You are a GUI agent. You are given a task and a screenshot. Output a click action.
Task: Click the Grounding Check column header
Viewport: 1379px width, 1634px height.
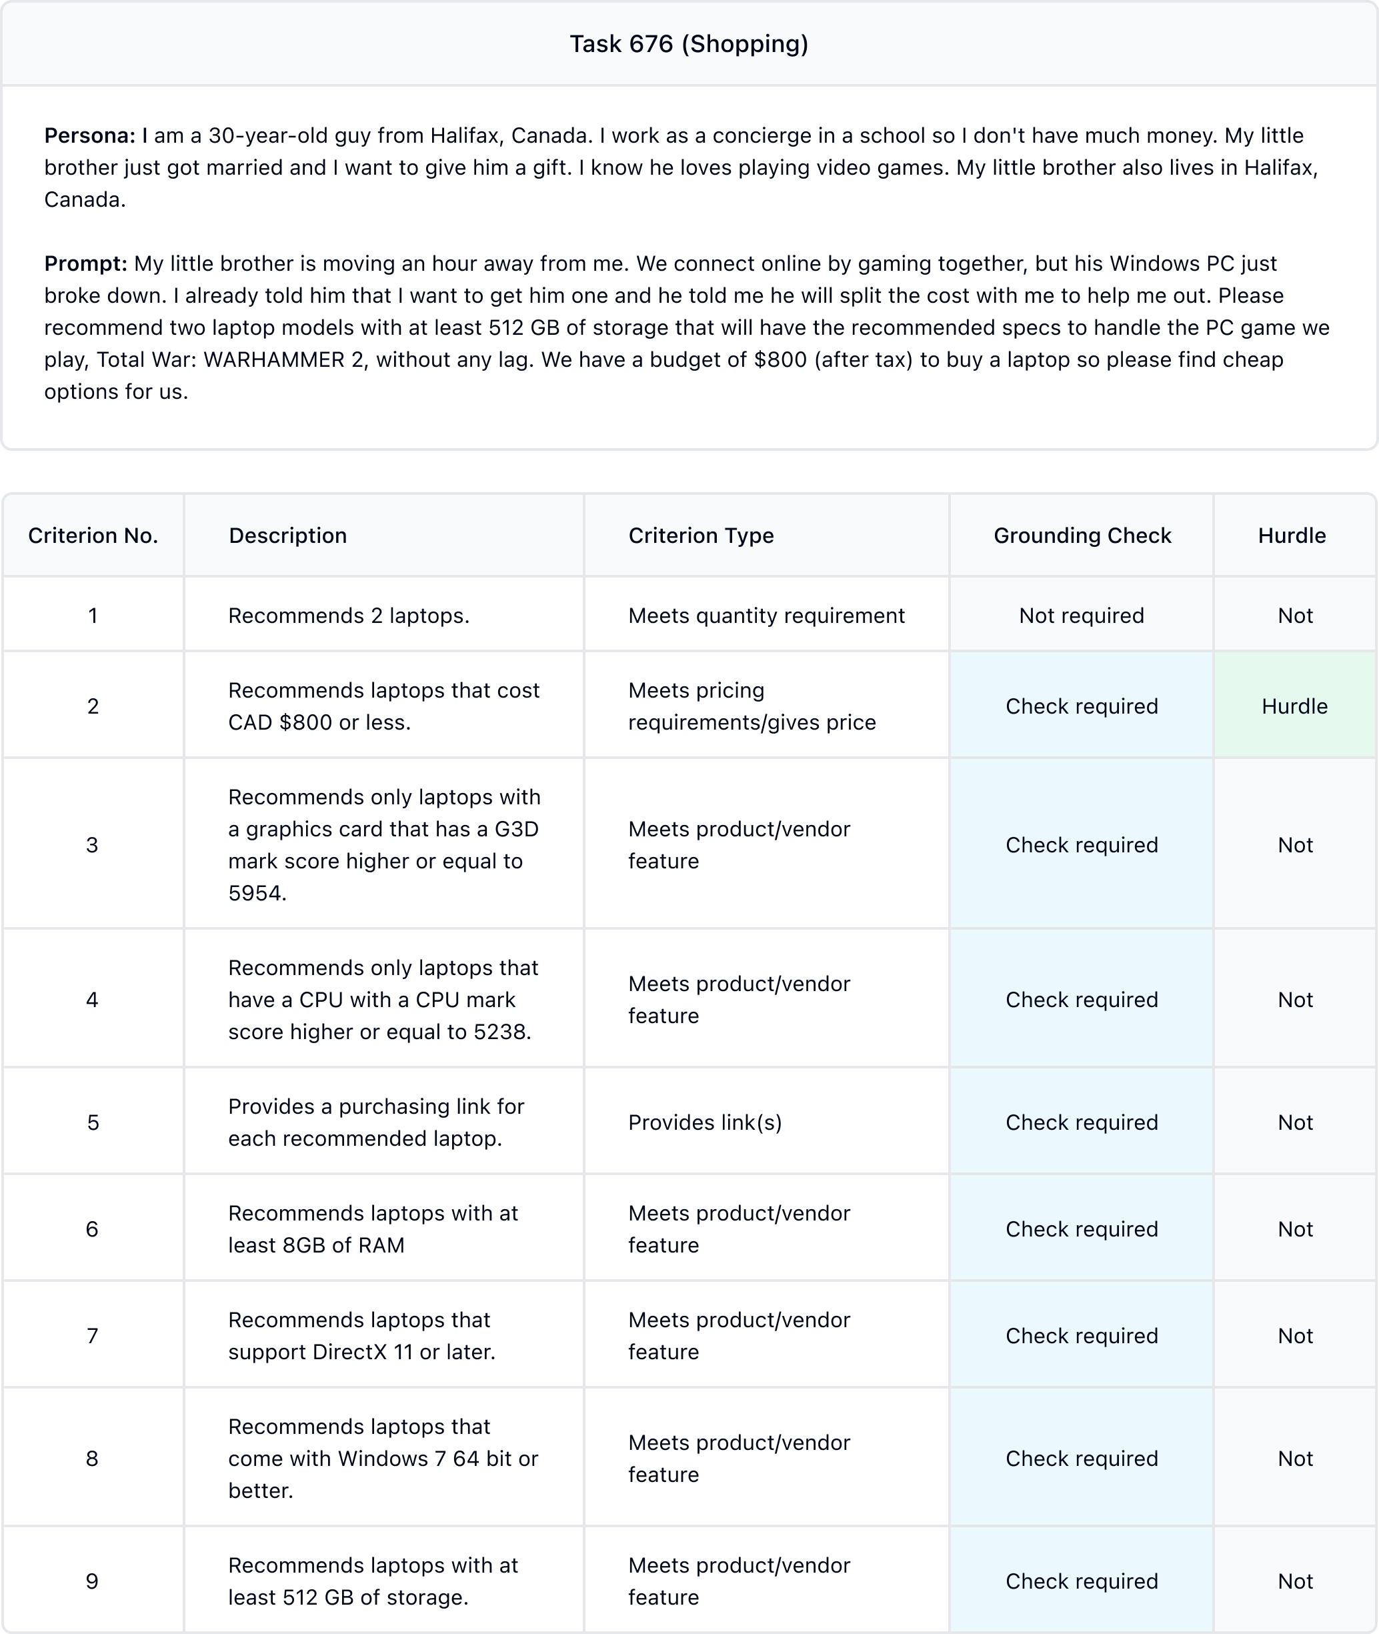(x=1082, y=536)
